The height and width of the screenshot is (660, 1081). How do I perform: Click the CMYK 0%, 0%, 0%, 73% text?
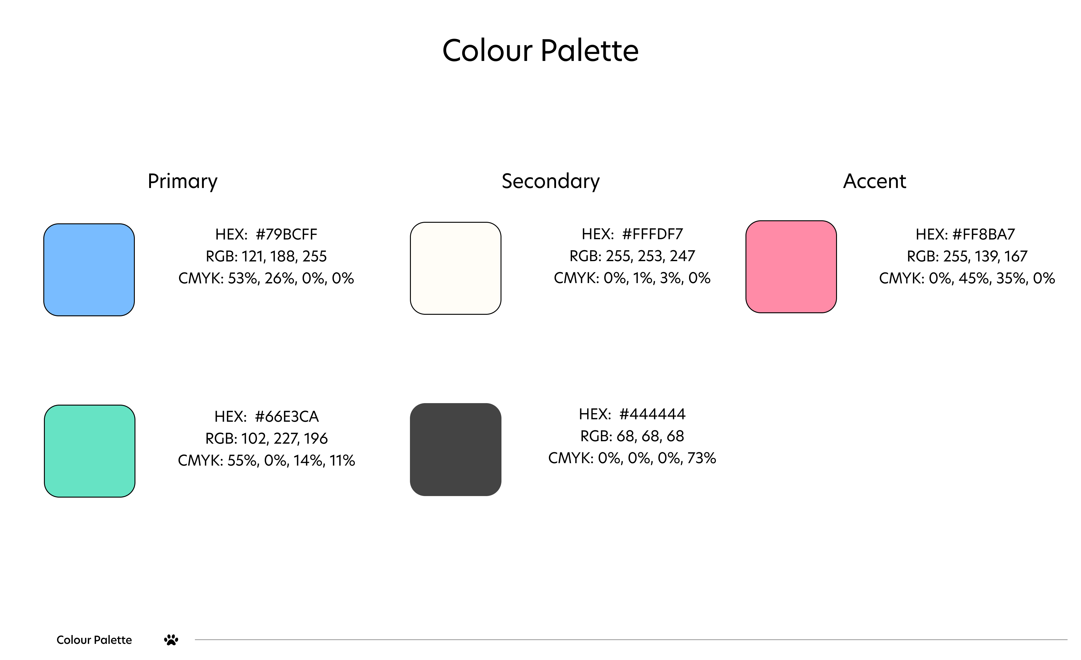(x=632, y=458)
